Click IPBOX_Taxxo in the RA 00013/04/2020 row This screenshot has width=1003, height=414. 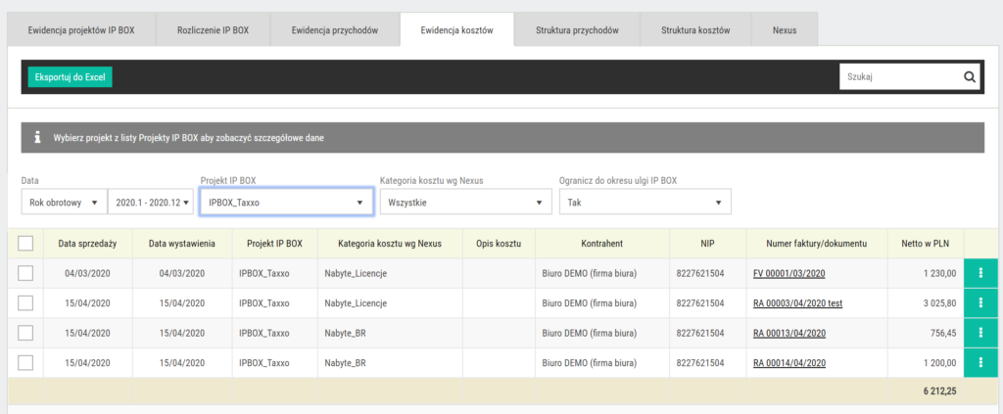(264, 333)
